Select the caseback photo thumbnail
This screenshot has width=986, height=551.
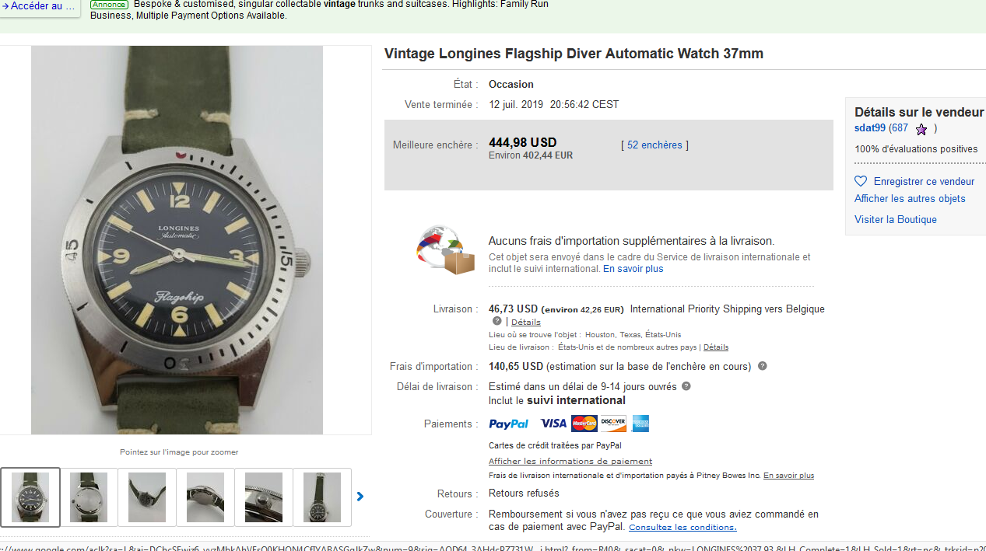coord(89,497)
